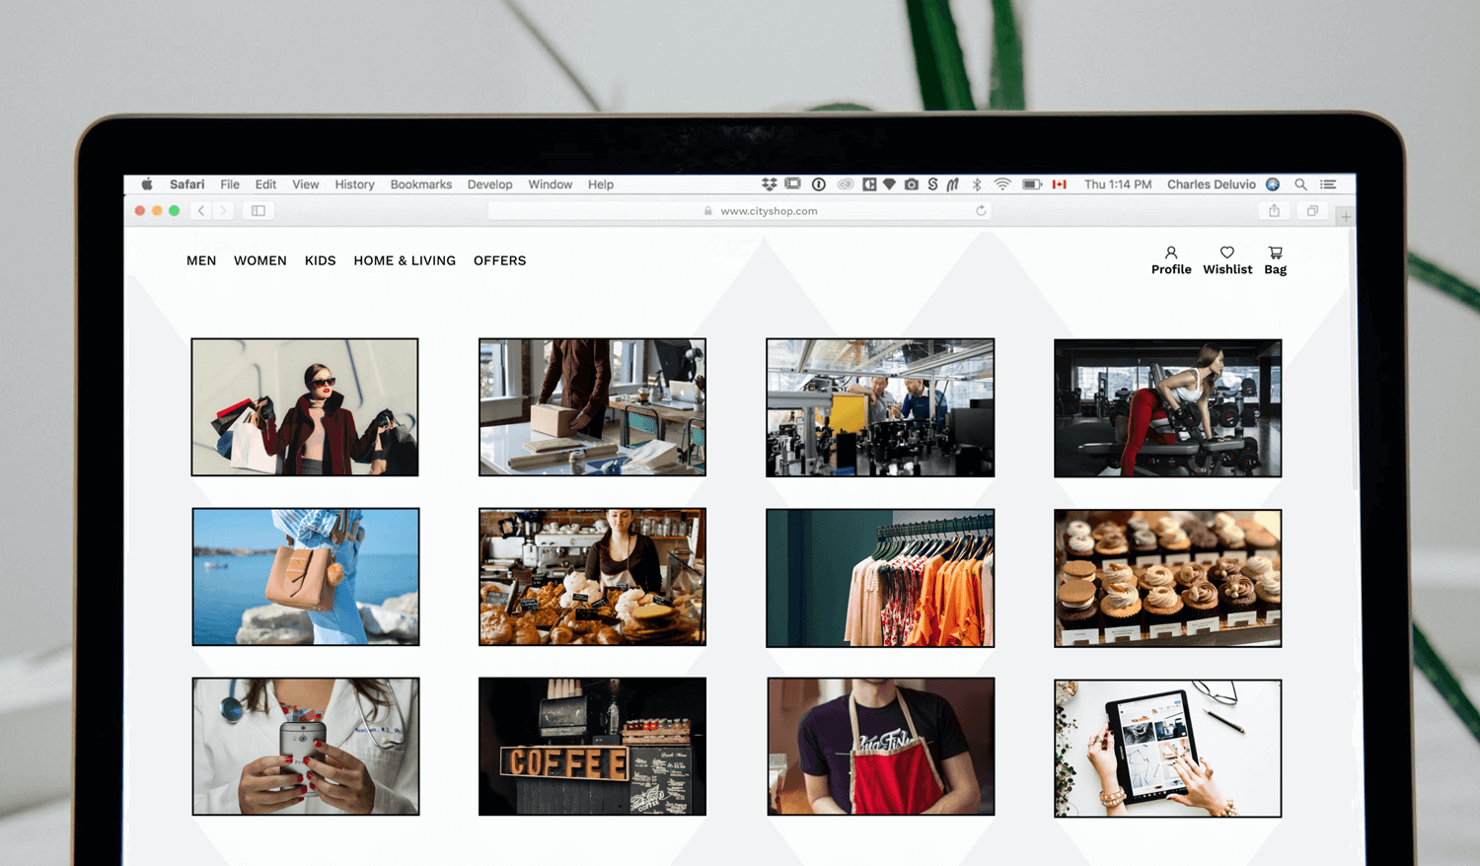The image size is (1480, 866).
Task: Open the Apple menu
Action: point(147,184)
